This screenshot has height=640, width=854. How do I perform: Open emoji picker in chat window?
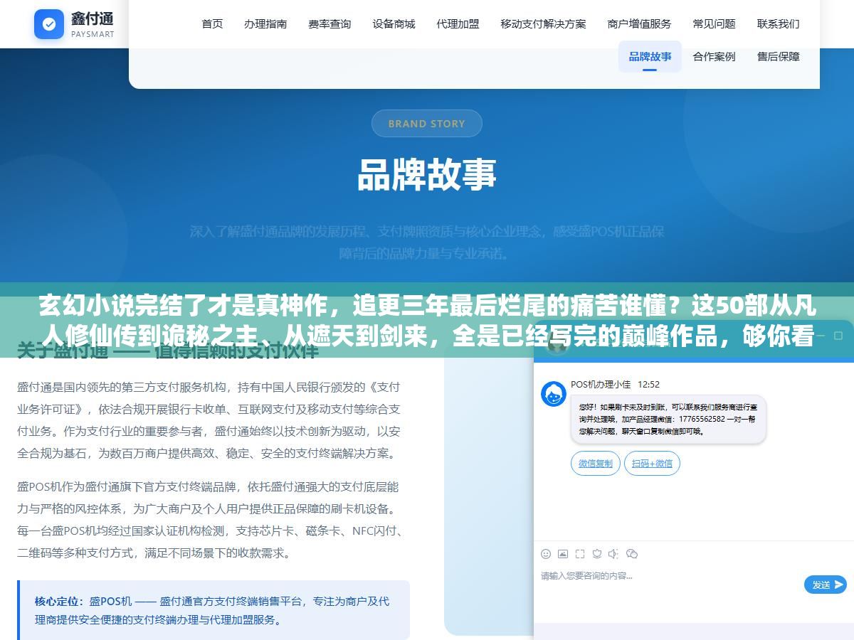point(546,553)
